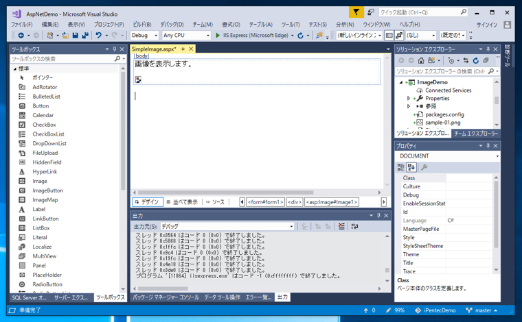Click the Save file toolbar icon
522x322 pixels.
(x=76, y=35)
